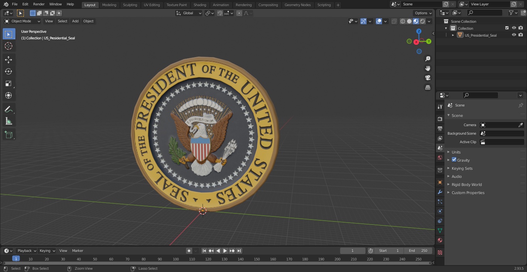527x272 pixels.
Task: Switch to wireframe viewport shading
Action: coord(403,21)
